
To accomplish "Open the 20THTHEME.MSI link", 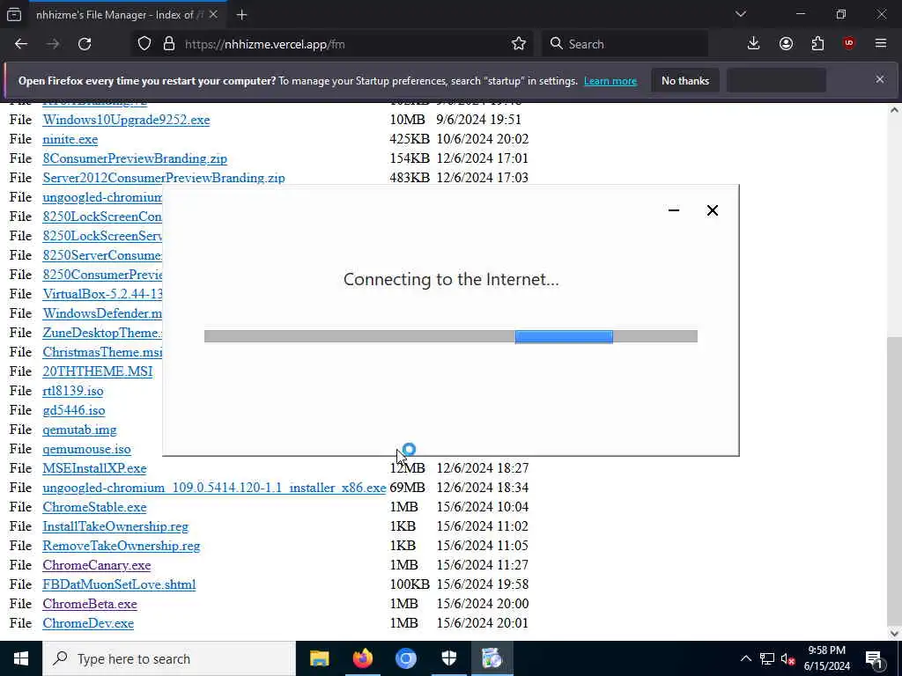I will [97, 371].
